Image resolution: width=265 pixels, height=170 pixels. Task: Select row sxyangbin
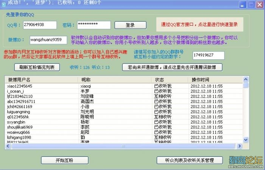pos(124,122)
